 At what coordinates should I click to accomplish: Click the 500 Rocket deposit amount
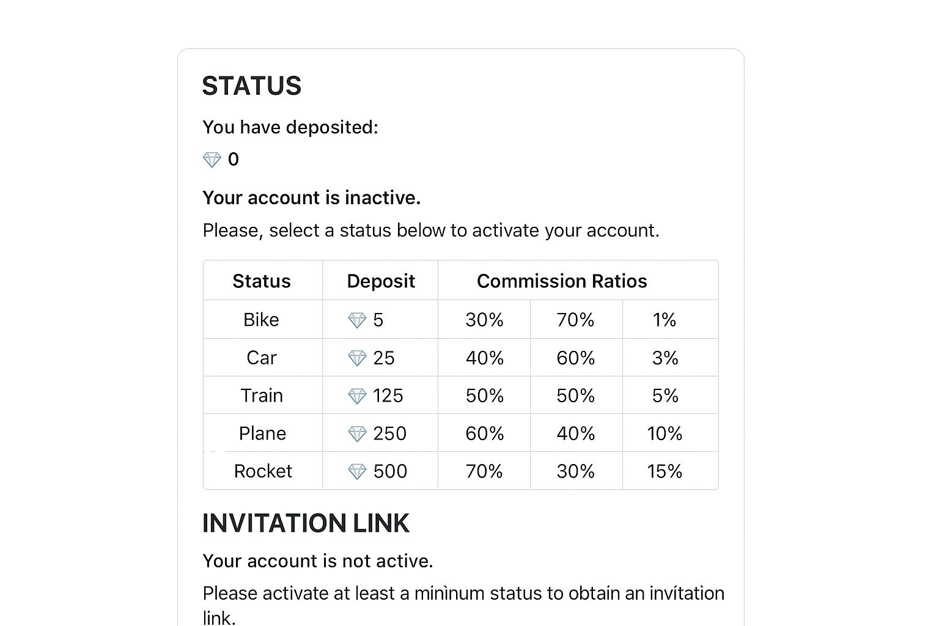pos(390,471)
